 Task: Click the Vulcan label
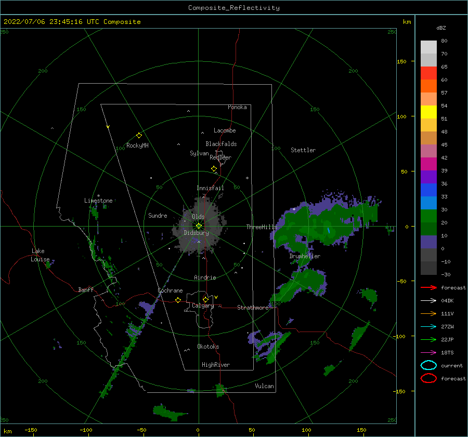tap(265, 386)
